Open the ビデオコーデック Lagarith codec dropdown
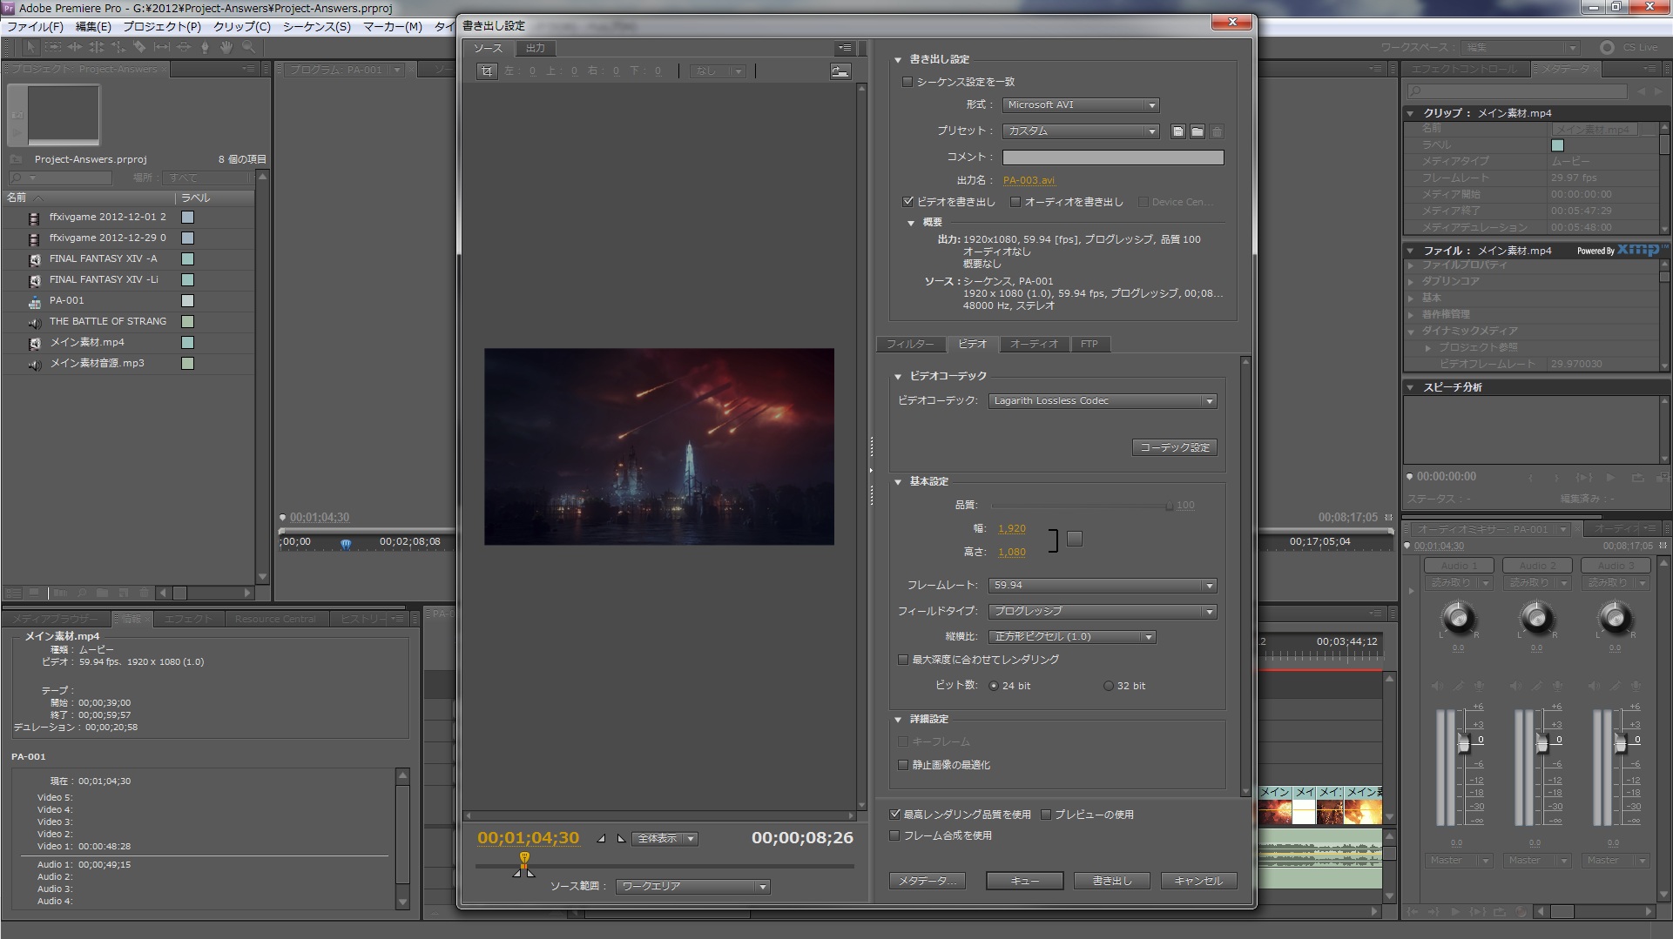The width and height of the screenshot is (1673, 939). point(1103,401)
